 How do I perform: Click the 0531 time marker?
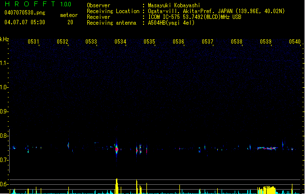[33, 42]
